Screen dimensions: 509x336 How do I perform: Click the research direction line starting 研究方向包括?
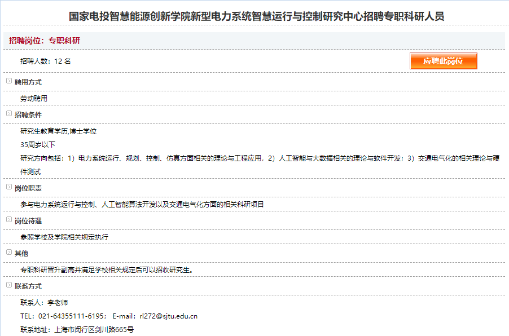(260, 158)
